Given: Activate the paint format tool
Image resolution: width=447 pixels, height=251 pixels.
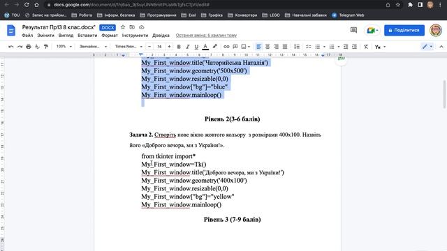Looking at the screenshot, I should click(46, 47).
